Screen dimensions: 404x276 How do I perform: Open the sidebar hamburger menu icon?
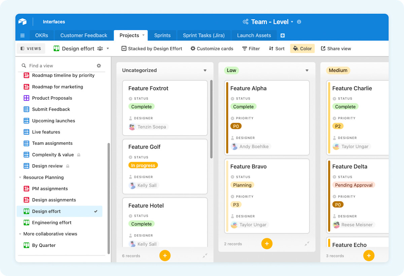pyautogui.click(x=22, y=35)
